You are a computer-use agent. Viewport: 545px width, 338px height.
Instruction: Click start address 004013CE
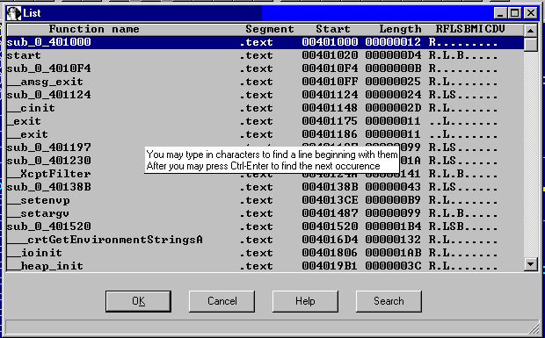[330, 200]
